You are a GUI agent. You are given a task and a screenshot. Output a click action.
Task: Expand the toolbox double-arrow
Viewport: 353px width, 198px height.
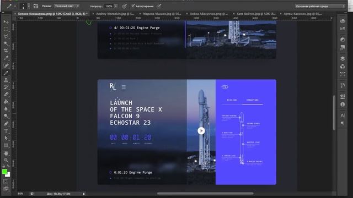(3, 13)
